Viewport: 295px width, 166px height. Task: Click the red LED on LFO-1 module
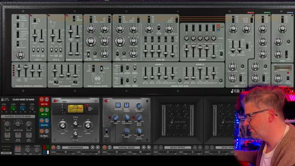[x=31, y=16]
